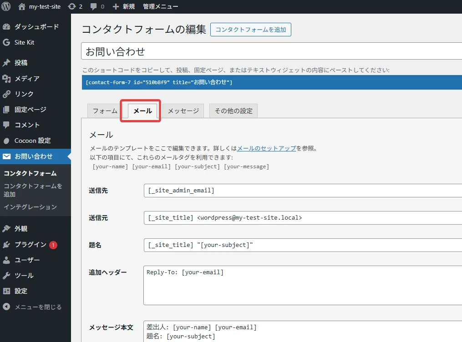
Task: Open コンタクトフォームを追加 submenu link
Action: pos(33,190)
